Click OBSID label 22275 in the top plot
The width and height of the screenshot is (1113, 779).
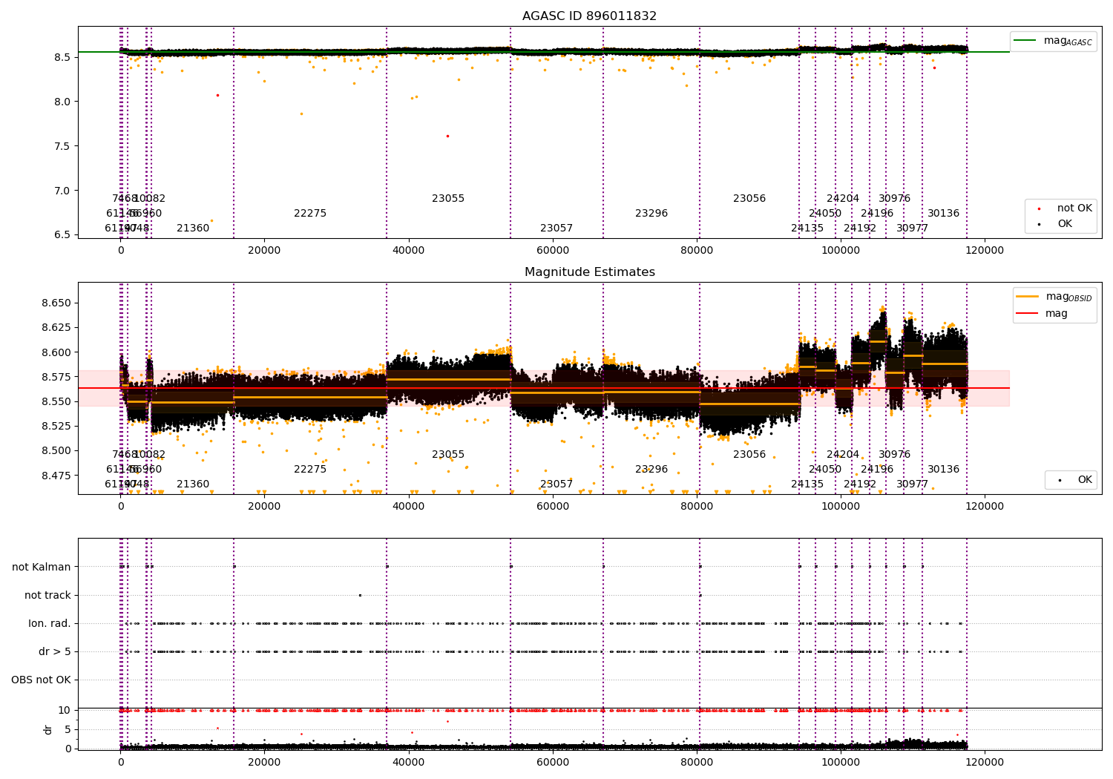[x=310, y=214]
